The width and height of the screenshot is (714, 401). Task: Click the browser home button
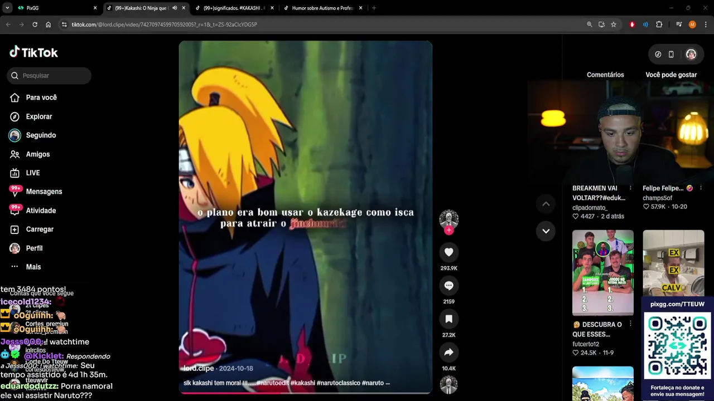pyautogui.click(x=49, y=25)
